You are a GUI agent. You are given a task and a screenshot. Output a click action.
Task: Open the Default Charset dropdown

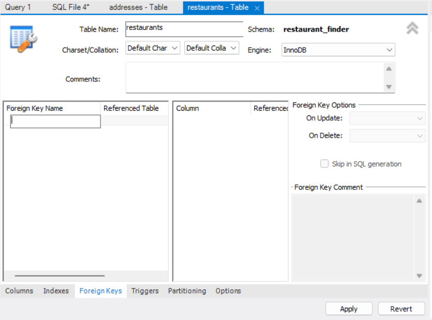click(x=153, y=48)
